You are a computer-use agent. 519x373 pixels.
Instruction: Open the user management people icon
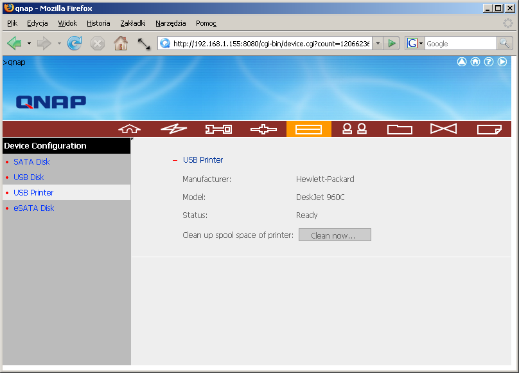coord(355,129)
